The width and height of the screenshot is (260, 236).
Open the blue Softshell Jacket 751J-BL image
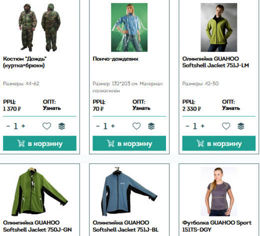[x=129, y=191]
